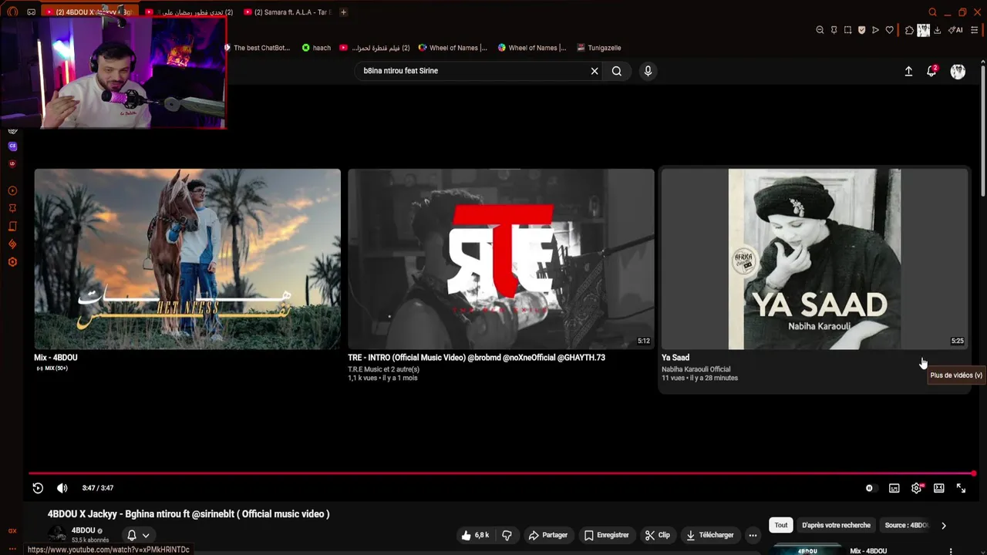The width and height of the screenshot is (987, 555).
Task: Start voice search with microphone icon
Action: (648, 71)
